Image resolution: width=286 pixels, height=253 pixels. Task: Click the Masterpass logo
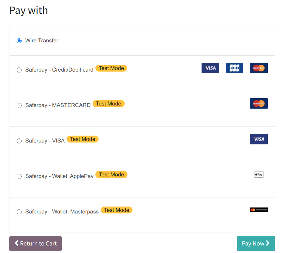259,210
